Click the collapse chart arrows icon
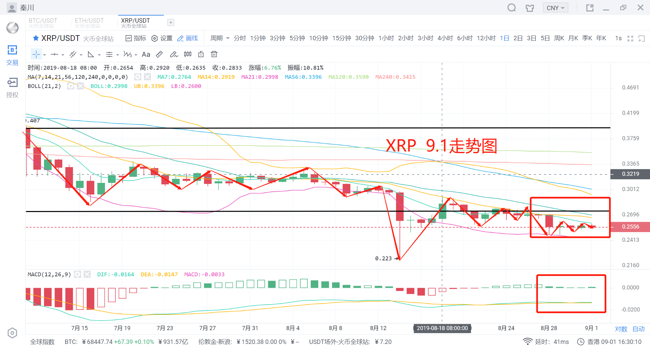Image resolution: width=650 pixels, height=349 pixels. [x=630, y=39]
